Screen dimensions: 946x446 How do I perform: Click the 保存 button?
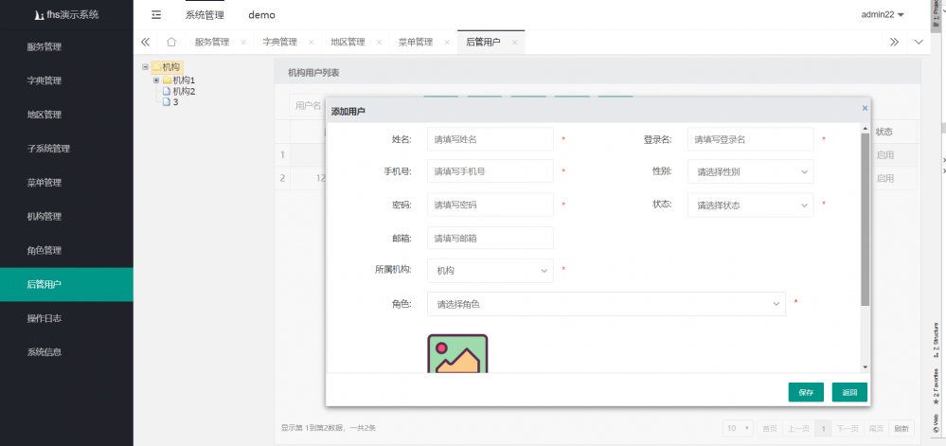(x=806, y=392)
